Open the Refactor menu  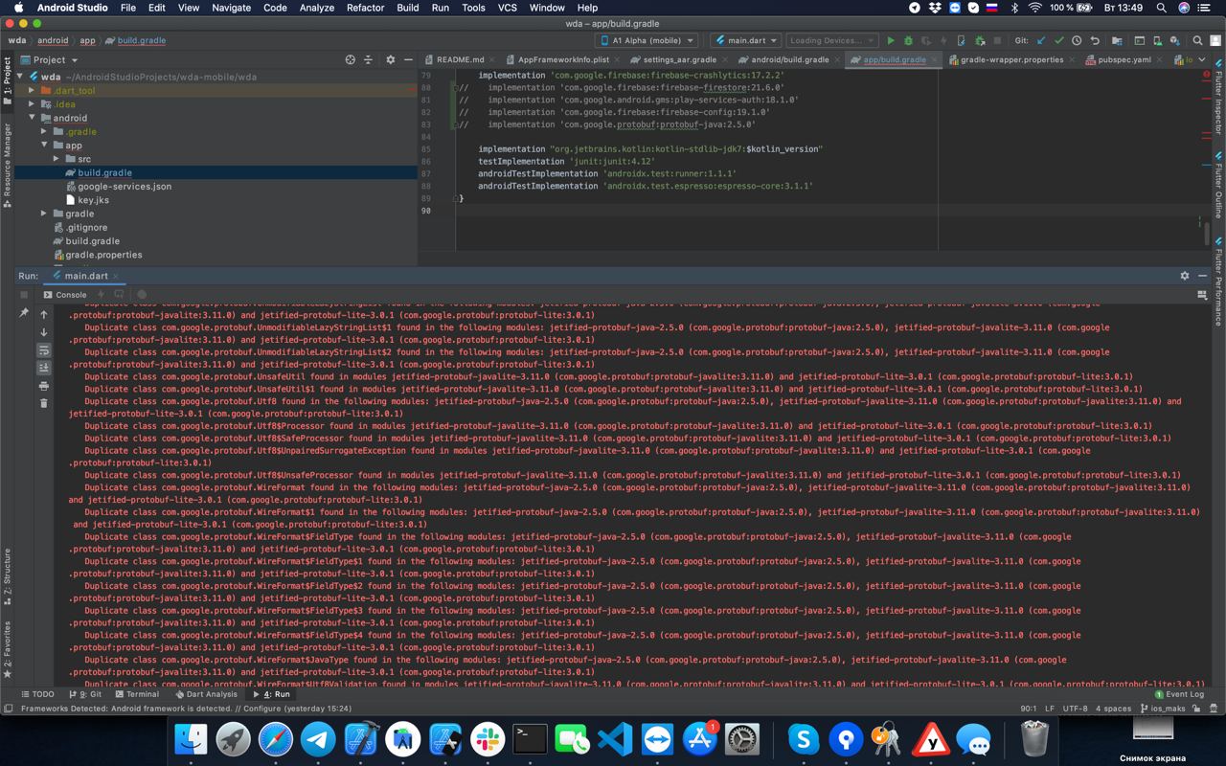tap(365, 8)
